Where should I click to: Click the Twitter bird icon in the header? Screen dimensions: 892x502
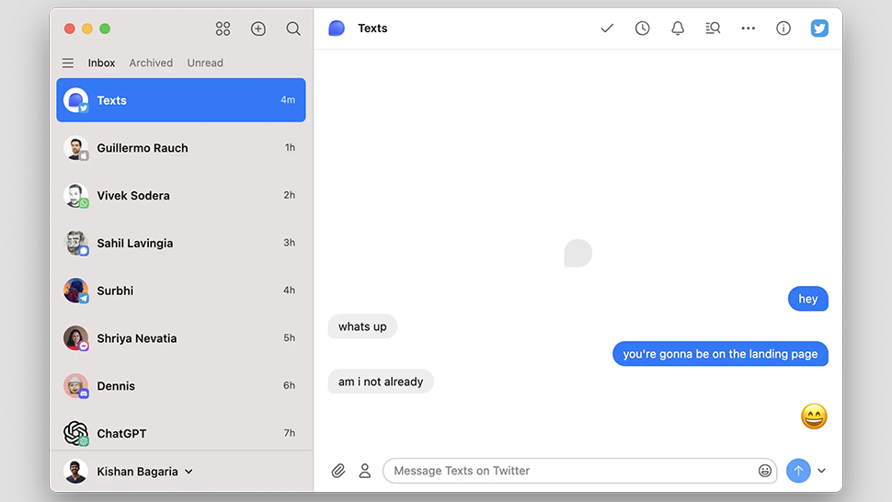point(819,29)
